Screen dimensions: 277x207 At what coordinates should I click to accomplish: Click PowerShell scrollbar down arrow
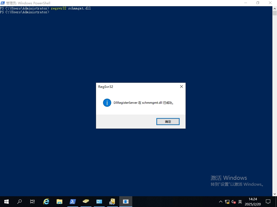[275, 194]
